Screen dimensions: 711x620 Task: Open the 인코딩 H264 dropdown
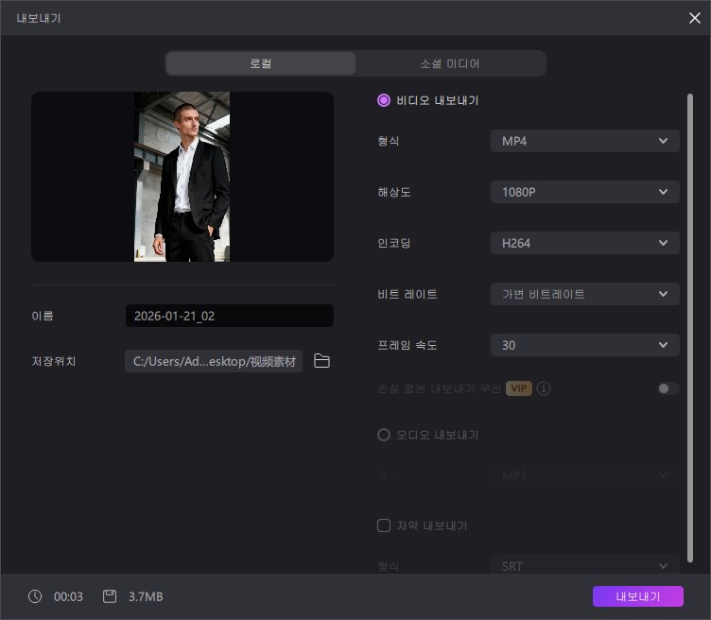click(x=585, y=243)
